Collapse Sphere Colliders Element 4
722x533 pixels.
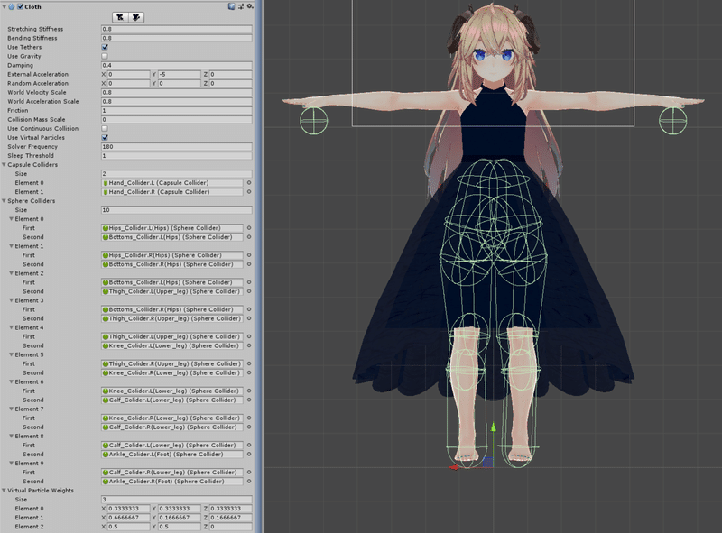[12, 327]
